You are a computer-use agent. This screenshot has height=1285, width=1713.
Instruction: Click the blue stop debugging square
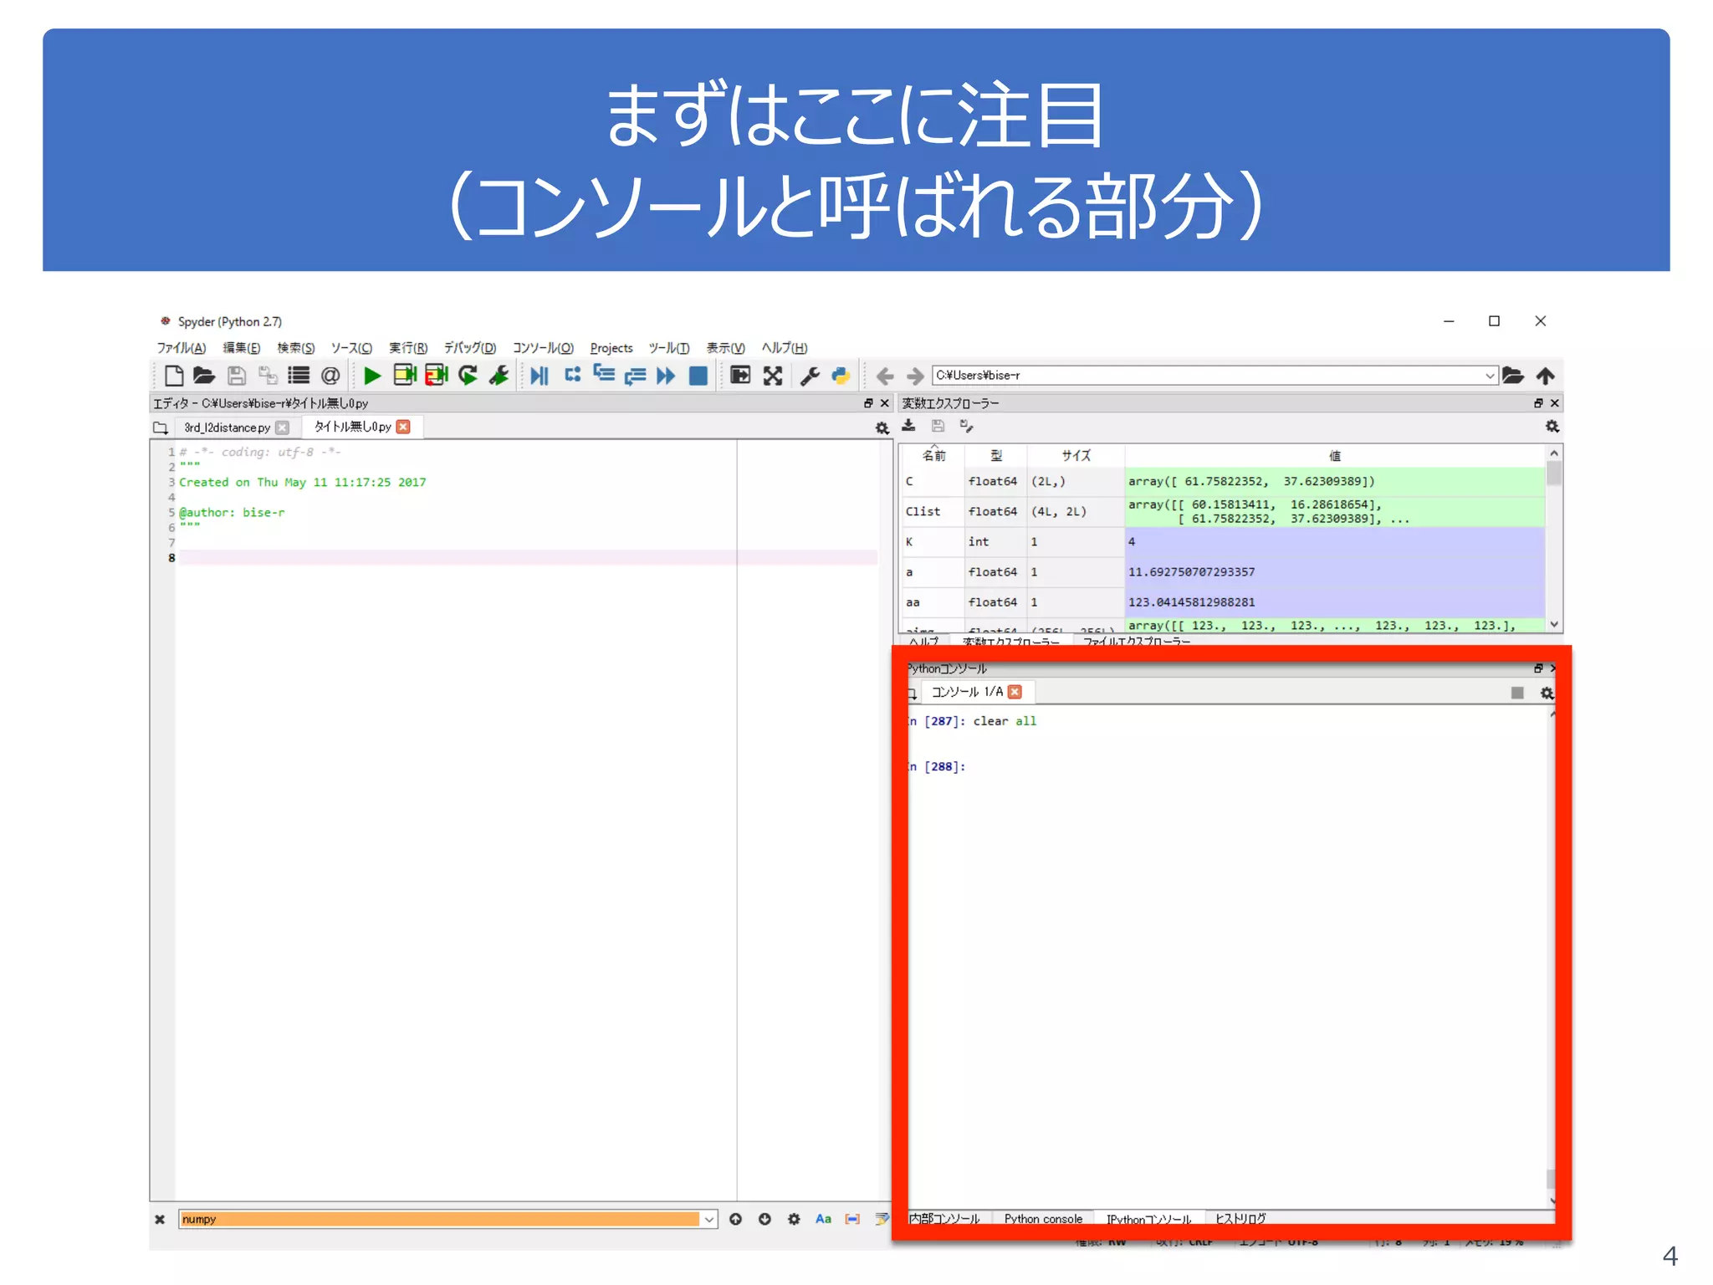pyautogui.click(x=698, y=376)
